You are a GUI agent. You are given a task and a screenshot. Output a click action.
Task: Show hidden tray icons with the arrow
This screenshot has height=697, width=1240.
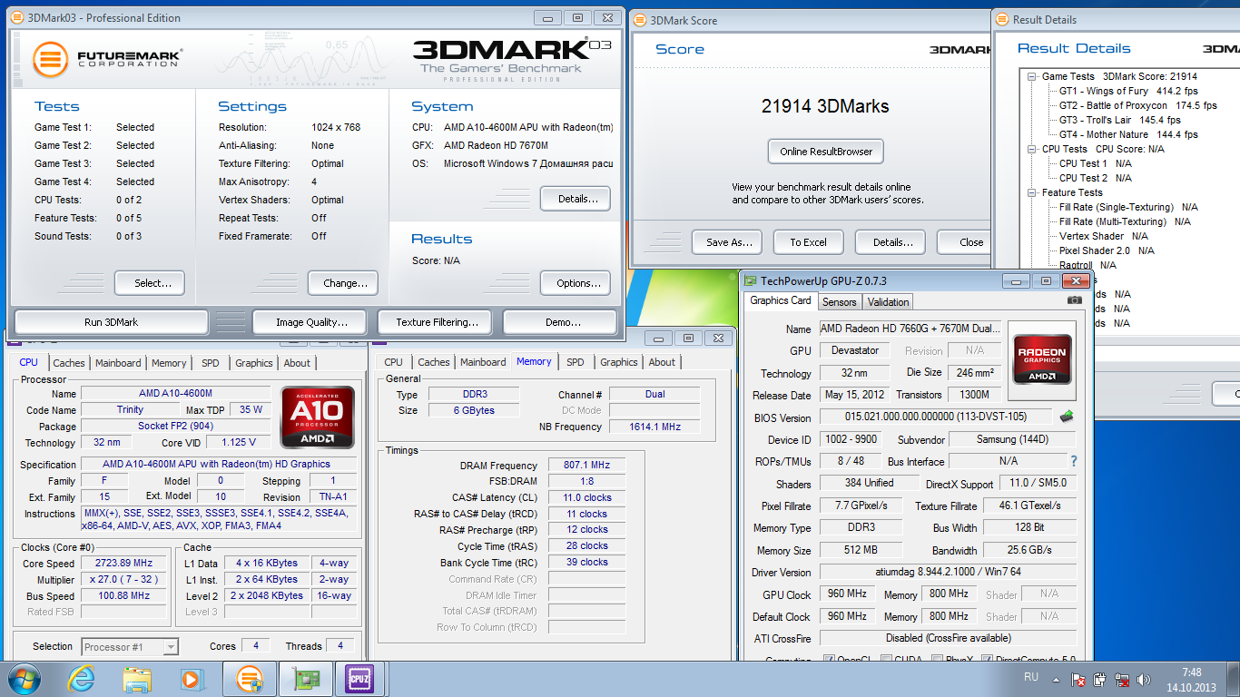(x=1055, y=678)
